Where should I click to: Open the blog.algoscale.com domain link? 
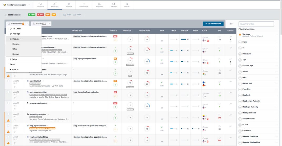point(38,126)
